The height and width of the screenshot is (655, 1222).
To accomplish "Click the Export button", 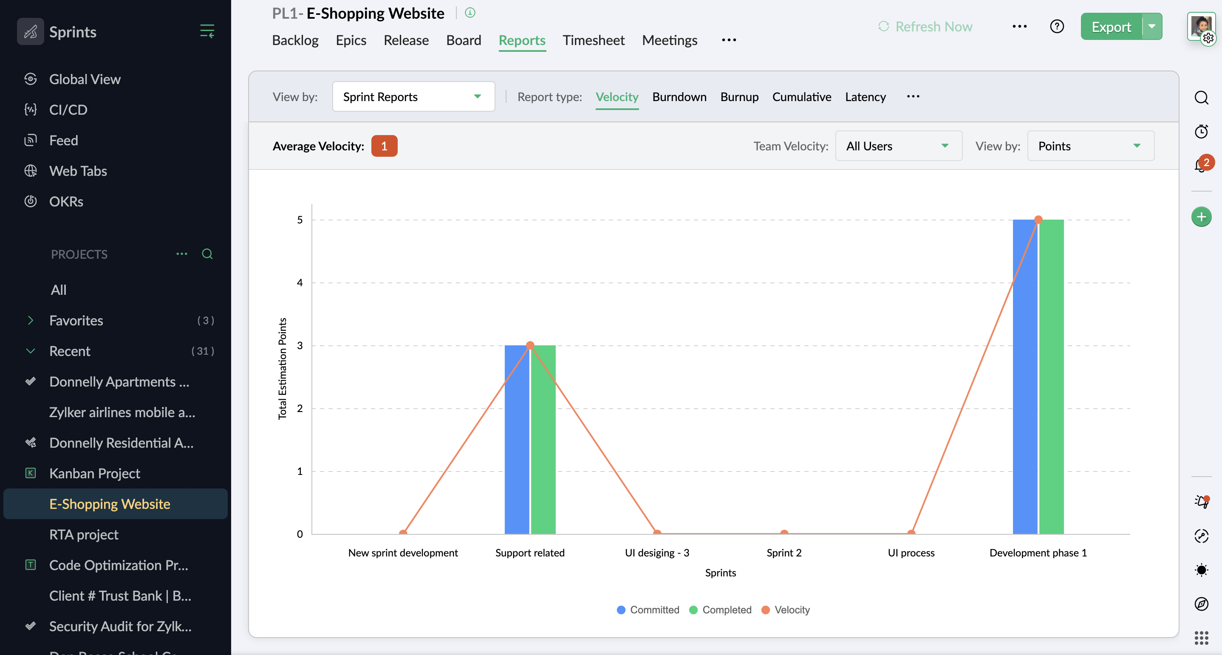I will click(x=1111, y=27).
